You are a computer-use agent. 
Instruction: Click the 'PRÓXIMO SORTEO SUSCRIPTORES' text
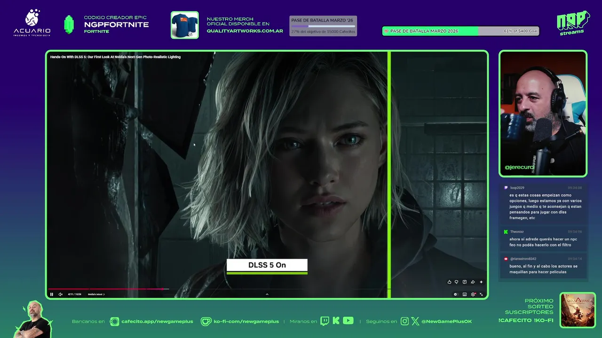[x=530, y=306]
